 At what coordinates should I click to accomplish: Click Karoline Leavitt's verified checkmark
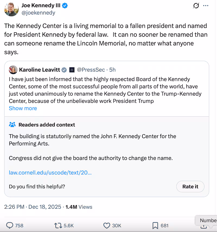(x=64, y=70)
